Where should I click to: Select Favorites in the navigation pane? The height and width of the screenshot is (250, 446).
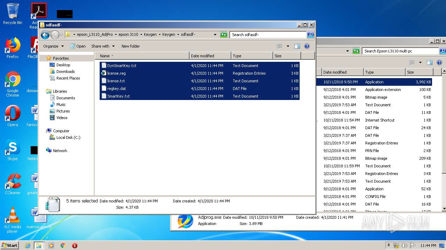61,58
